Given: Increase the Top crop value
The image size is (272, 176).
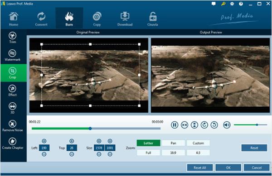Looking at the screenshot, I should (72, 141).
